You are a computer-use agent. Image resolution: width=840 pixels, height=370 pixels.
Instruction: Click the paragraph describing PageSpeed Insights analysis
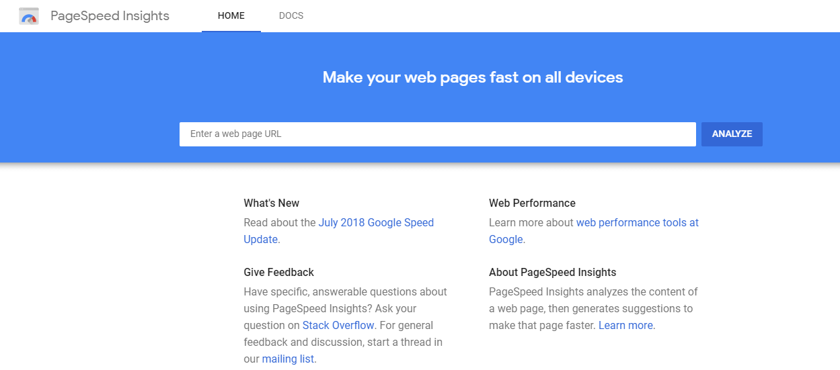pyautogui.click(x=593, y=308)
